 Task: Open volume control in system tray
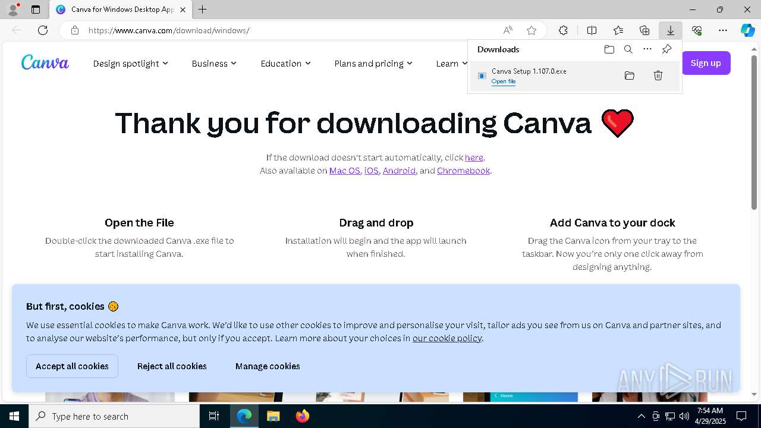point(684,416)
